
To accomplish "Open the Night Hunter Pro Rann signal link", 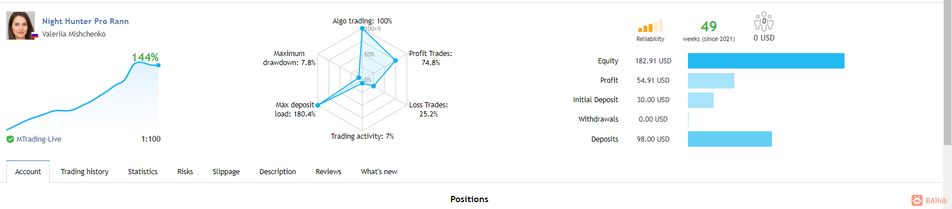I will click(x=85, y=21).
